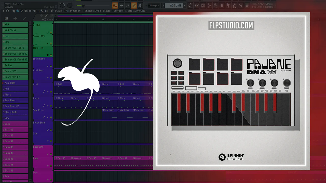This screenshot has width=326, height=183.
Task: Select the Kick Short pattern in picker
Action: pos(15,30)
